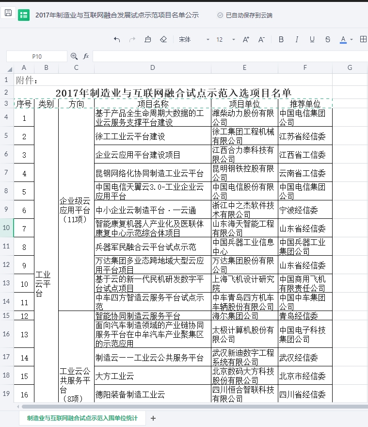Viewport: 368px width, 427px height.
Task: Click header cell 项目名称
Action: (x=153, y=104)
